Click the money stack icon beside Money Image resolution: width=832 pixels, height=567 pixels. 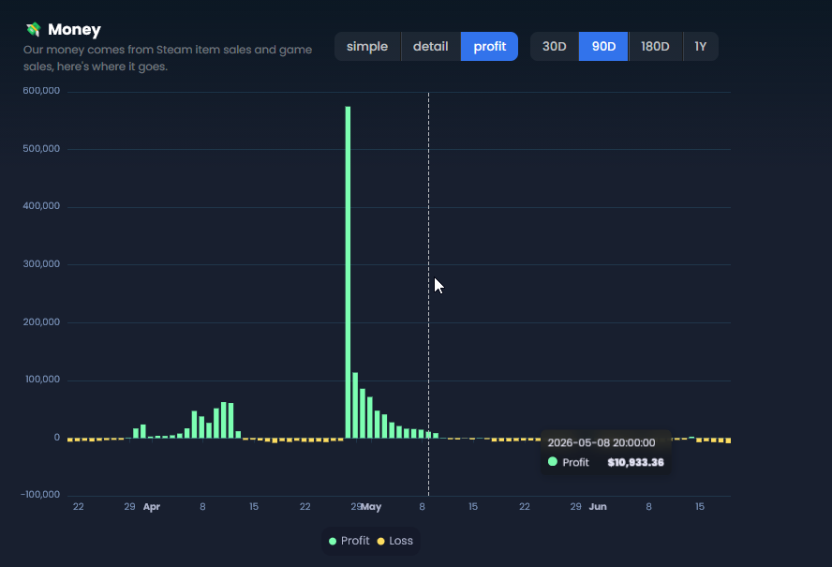pos(34,29)
